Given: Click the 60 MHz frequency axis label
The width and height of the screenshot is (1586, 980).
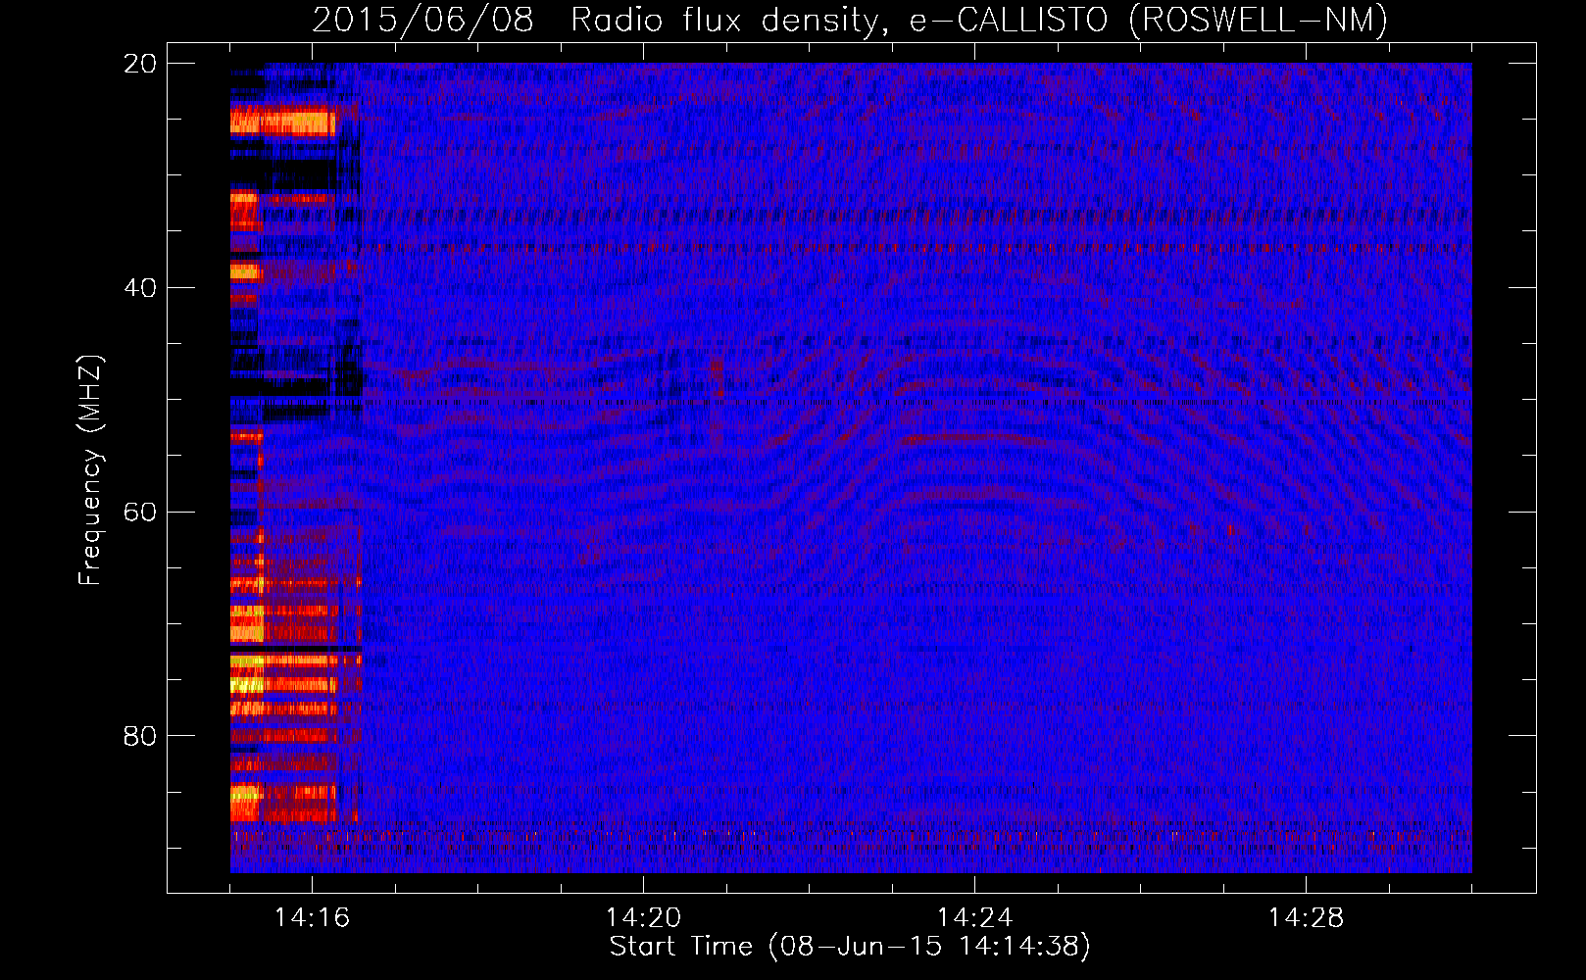Looking at the screenshot, I should pyautogui.click(x=140, y=513).
